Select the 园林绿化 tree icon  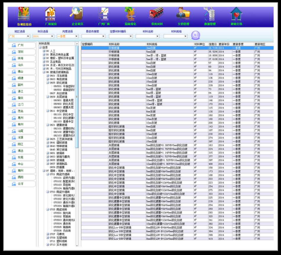click(x=130, y=15)
